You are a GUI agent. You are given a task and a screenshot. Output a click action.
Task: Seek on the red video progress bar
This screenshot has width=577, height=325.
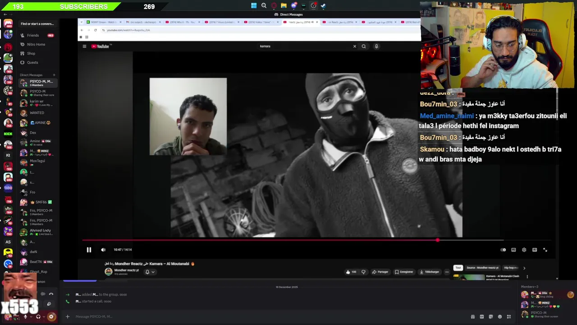pyautogui.click(x=316, y=240)
